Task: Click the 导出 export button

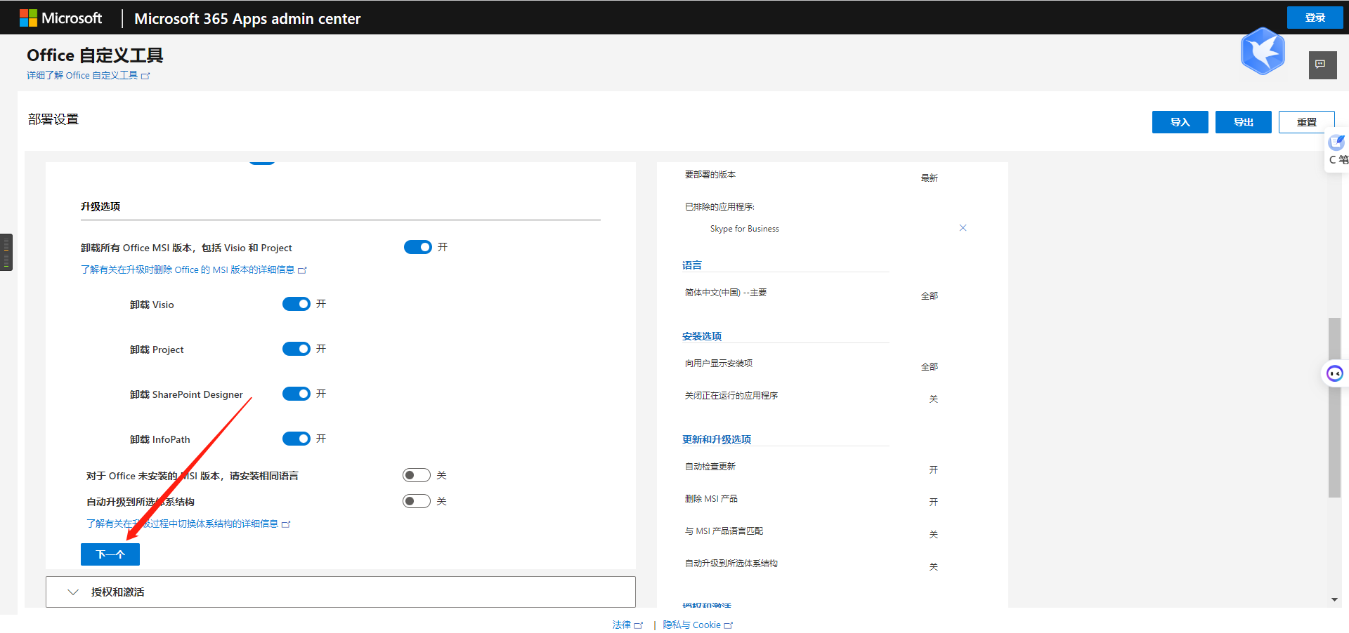Action: click(1243, 122)
